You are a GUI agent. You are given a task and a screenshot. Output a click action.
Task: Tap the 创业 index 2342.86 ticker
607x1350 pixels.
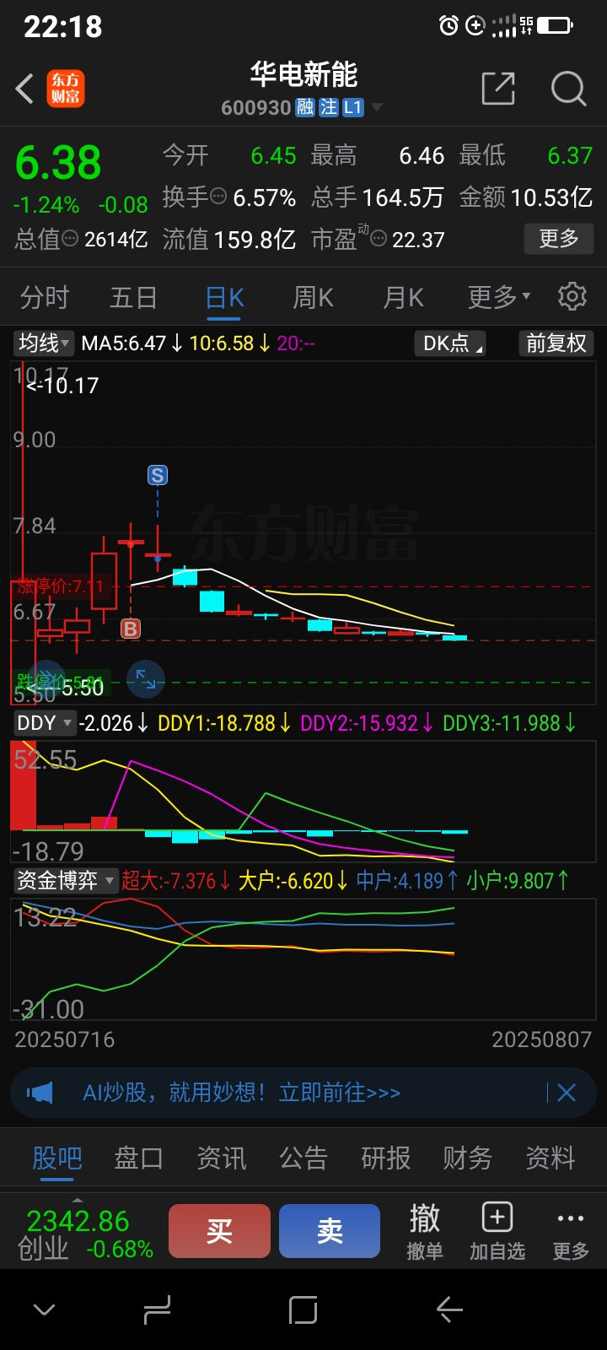[84, 1234]
